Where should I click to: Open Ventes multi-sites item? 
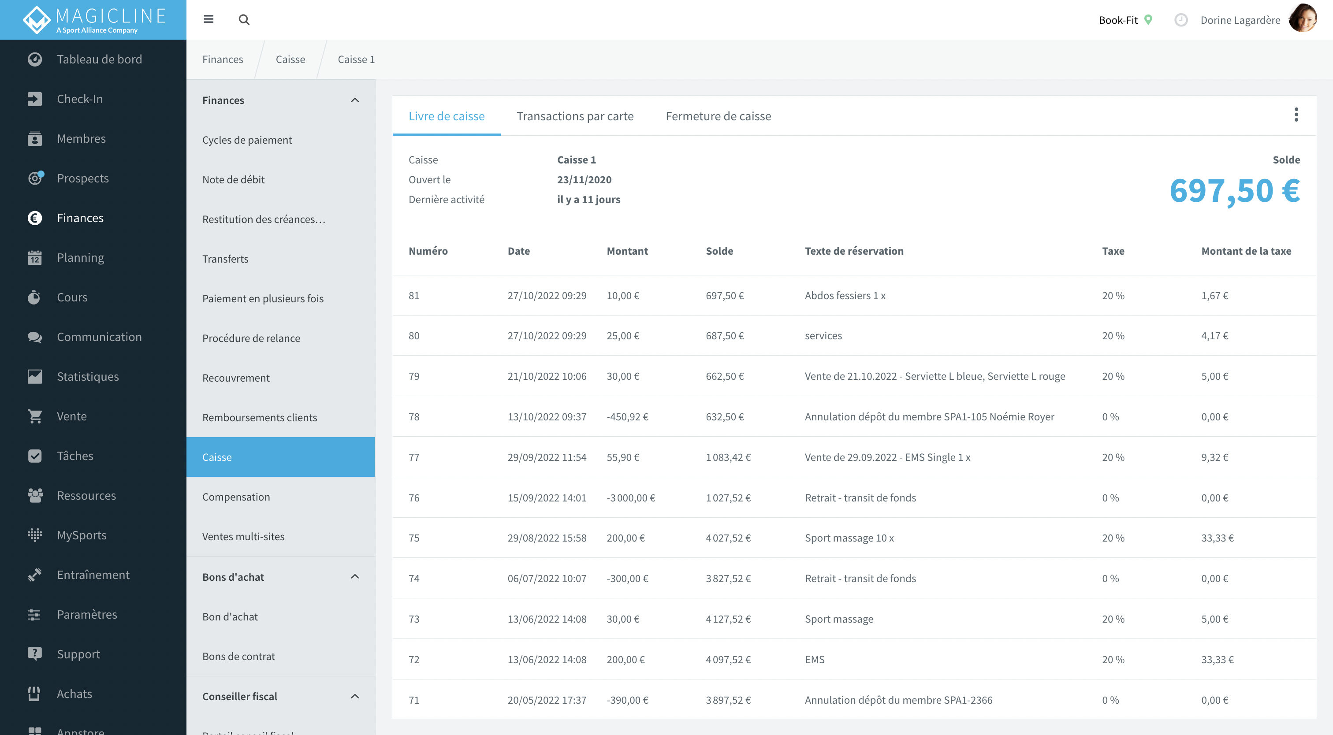pyautogui.click(x=281, y=536)
